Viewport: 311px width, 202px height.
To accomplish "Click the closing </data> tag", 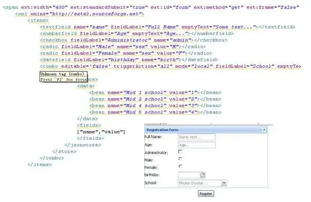I will tap(87, 119).
